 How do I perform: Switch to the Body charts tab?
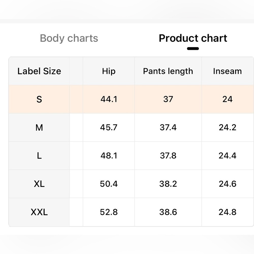coord(69,38)
